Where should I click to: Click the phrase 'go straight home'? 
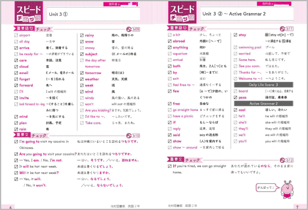(185, 110)
